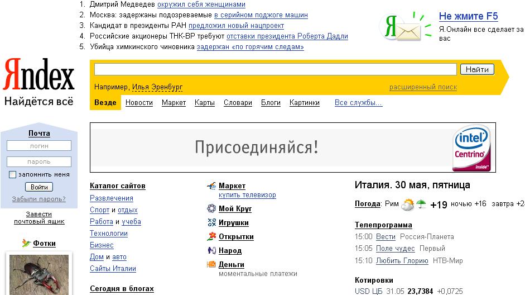Switch to the Блоги search tab
The width and height of the screenshot is (525, 295).
click(271, 103)
